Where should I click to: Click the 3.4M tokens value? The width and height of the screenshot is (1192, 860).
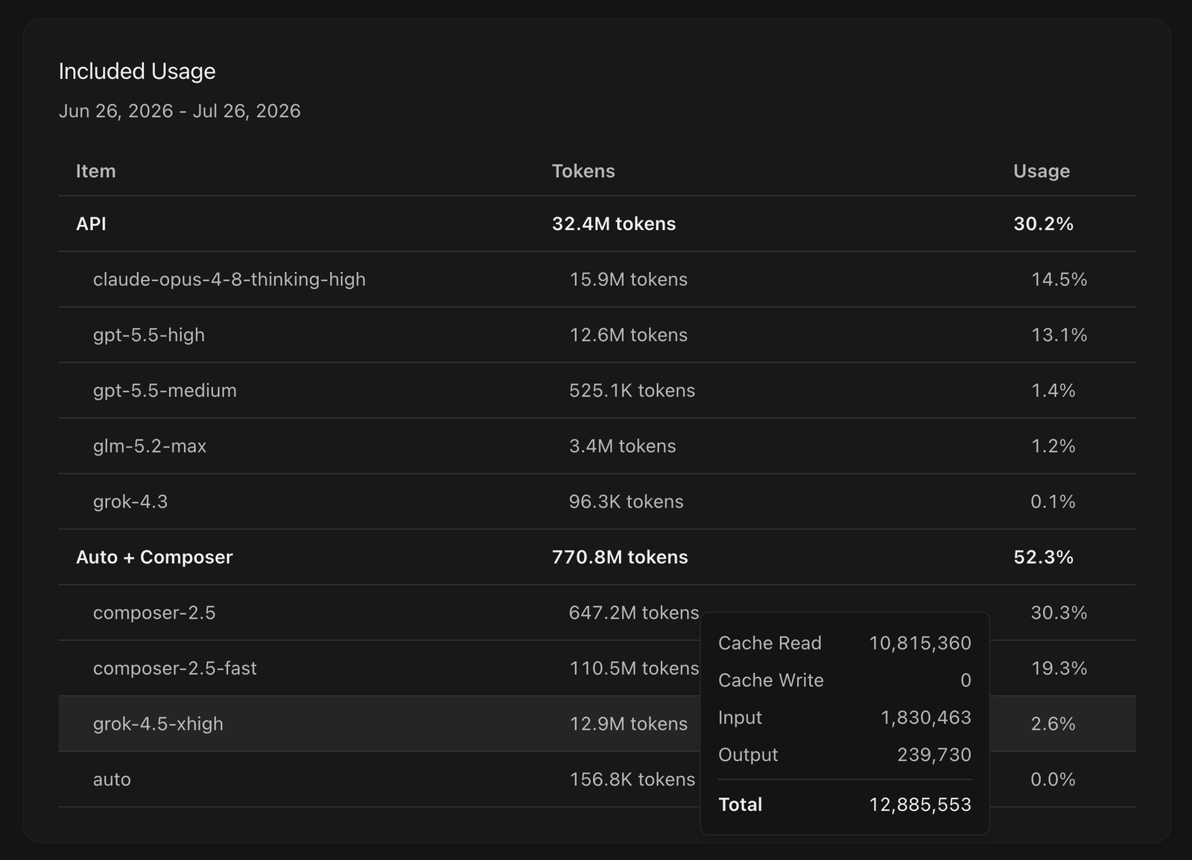point(622,446)
